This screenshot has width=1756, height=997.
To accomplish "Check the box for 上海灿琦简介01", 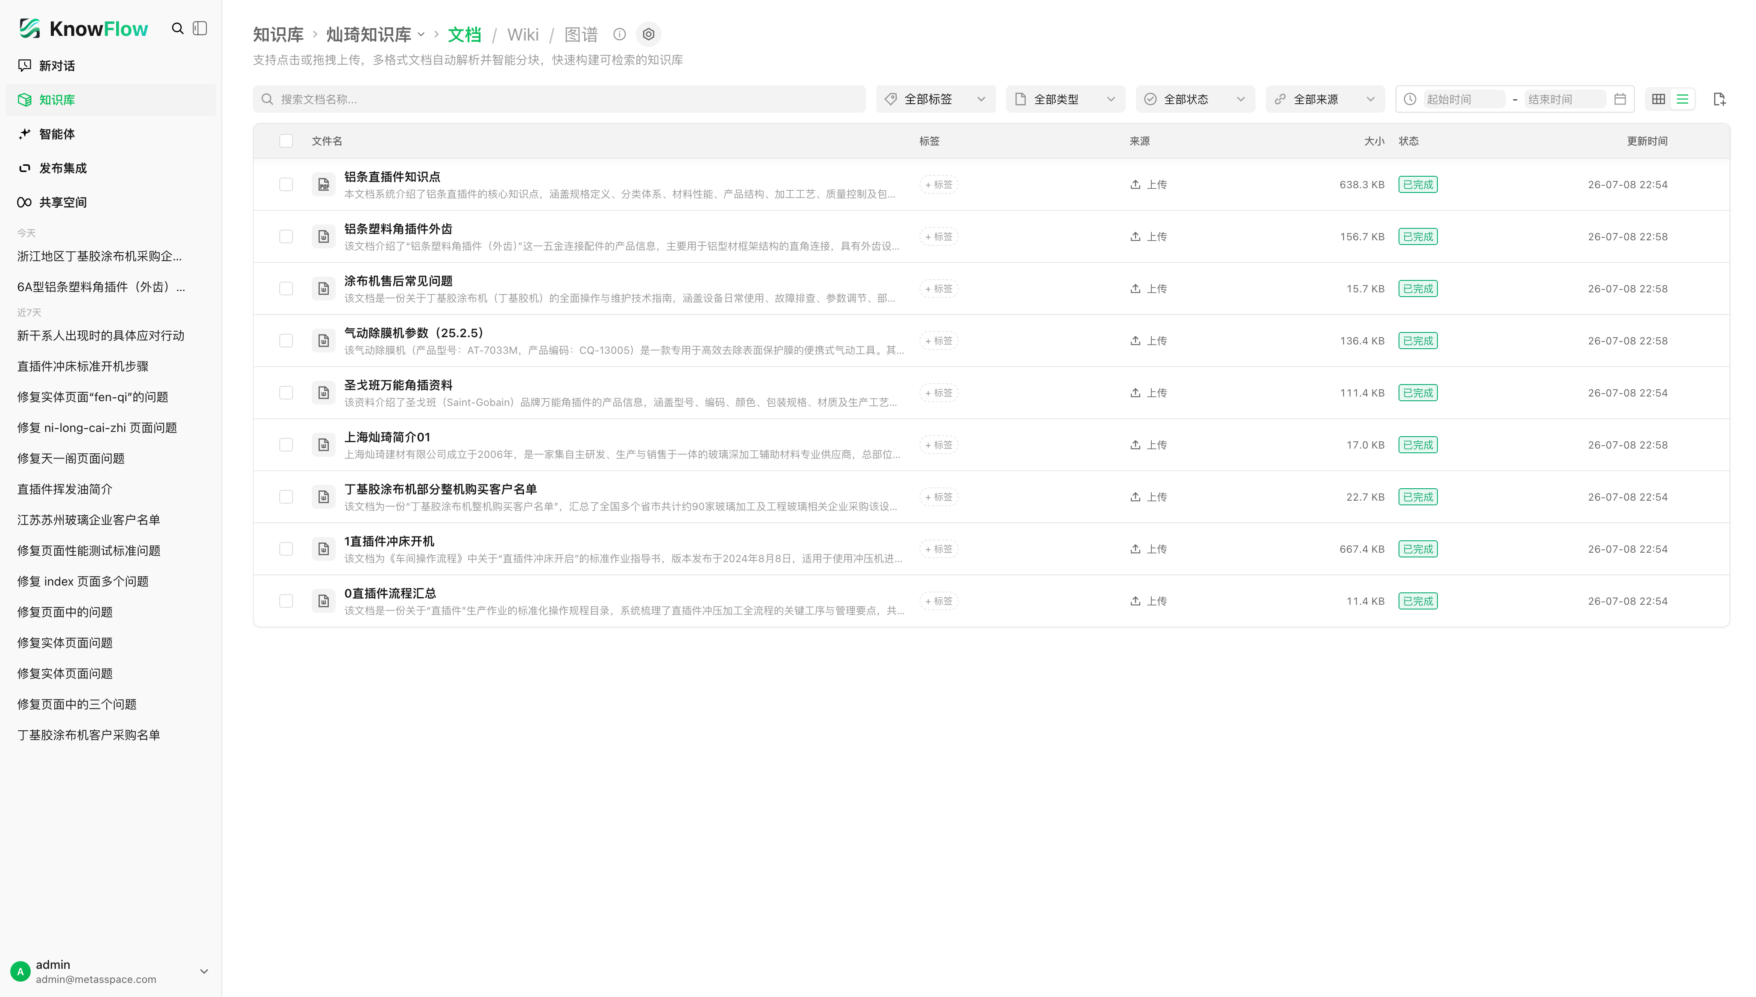I will click(286, 445).
